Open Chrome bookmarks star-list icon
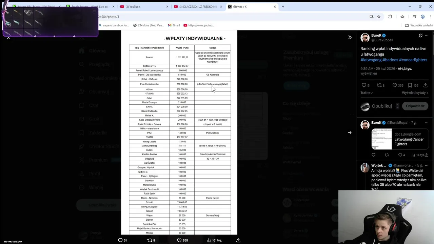Screen dimensions: 434x244 pos(402,17)
